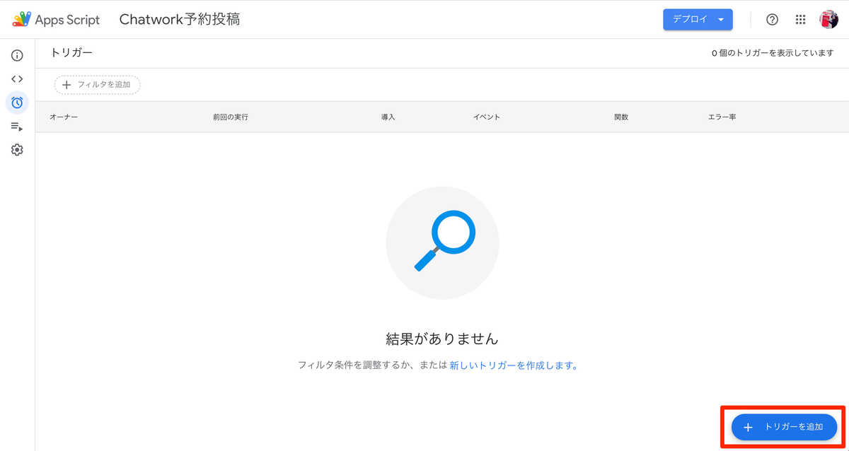Open the project Overview info icon
849x451 pixels.
click(x=16, y=54)
